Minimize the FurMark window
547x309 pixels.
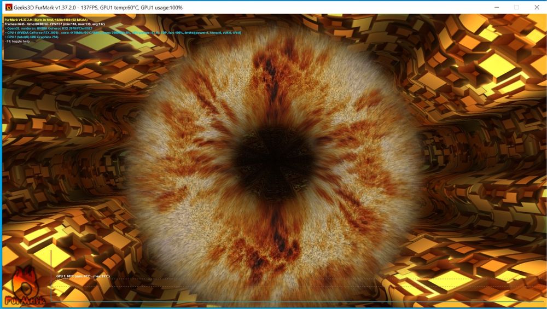tap(497, 7)
